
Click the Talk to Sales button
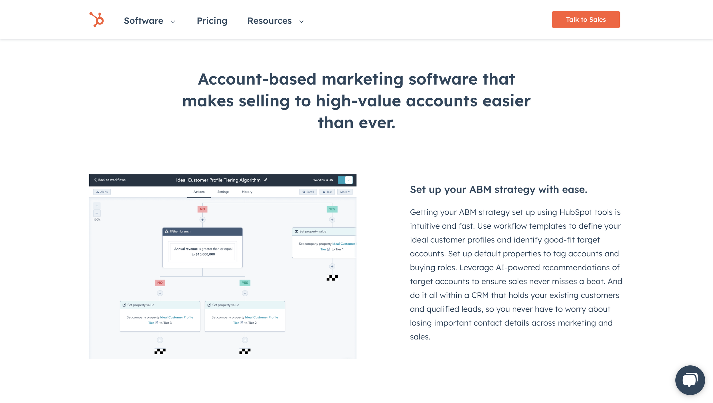(586, 19)
